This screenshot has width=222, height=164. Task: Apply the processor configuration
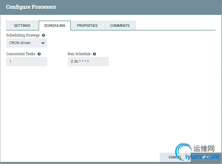point(206,157)
